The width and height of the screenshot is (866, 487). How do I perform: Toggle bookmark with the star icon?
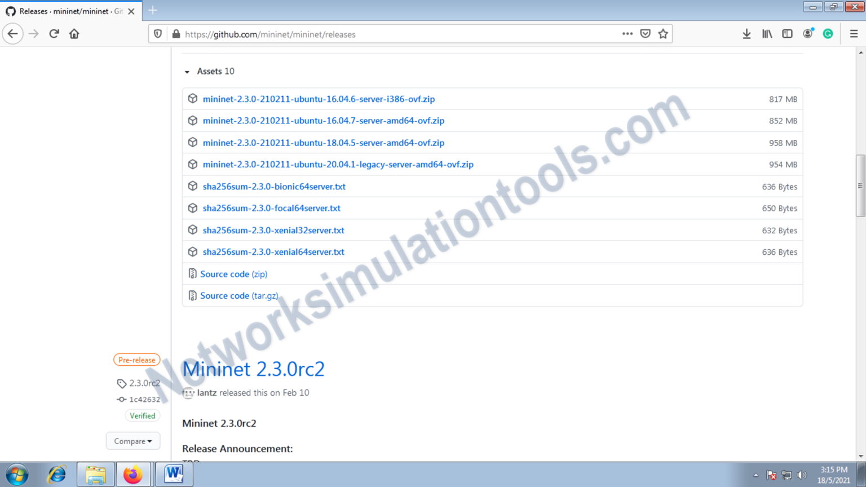pyautogui.click(x=664, y=34)
